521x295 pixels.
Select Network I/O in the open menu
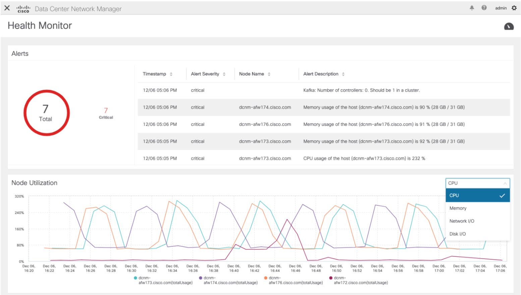tap(462, 221)
